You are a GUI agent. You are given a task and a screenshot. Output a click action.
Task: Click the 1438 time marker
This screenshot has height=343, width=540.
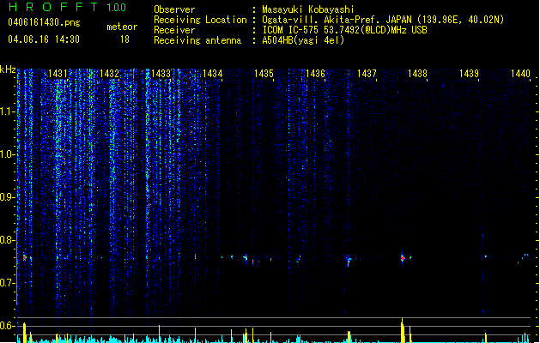point(418,73)
